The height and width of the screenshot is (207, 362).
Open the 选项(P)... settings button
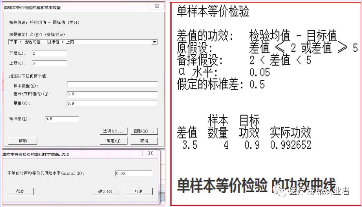[113, 131]
